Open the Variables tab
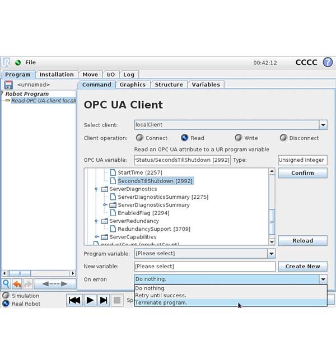The width and height of the screenshot is (336, 364). pos(206,85)
